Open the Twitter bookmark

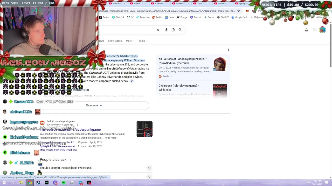point(104,17)
